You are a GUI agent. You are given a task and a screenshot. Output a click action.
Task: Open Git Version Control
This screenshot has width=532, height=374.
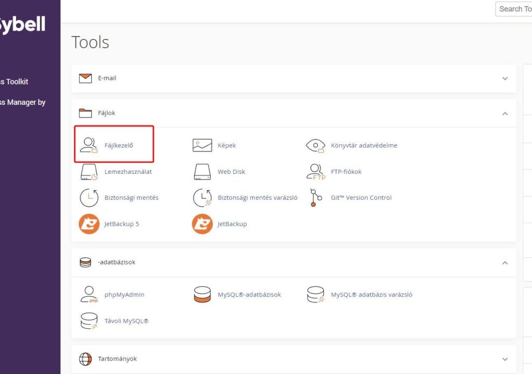click(361, 198)
